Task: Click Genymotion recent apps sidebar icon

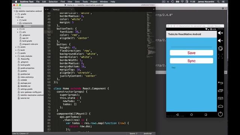Action: tap(220, 91)
